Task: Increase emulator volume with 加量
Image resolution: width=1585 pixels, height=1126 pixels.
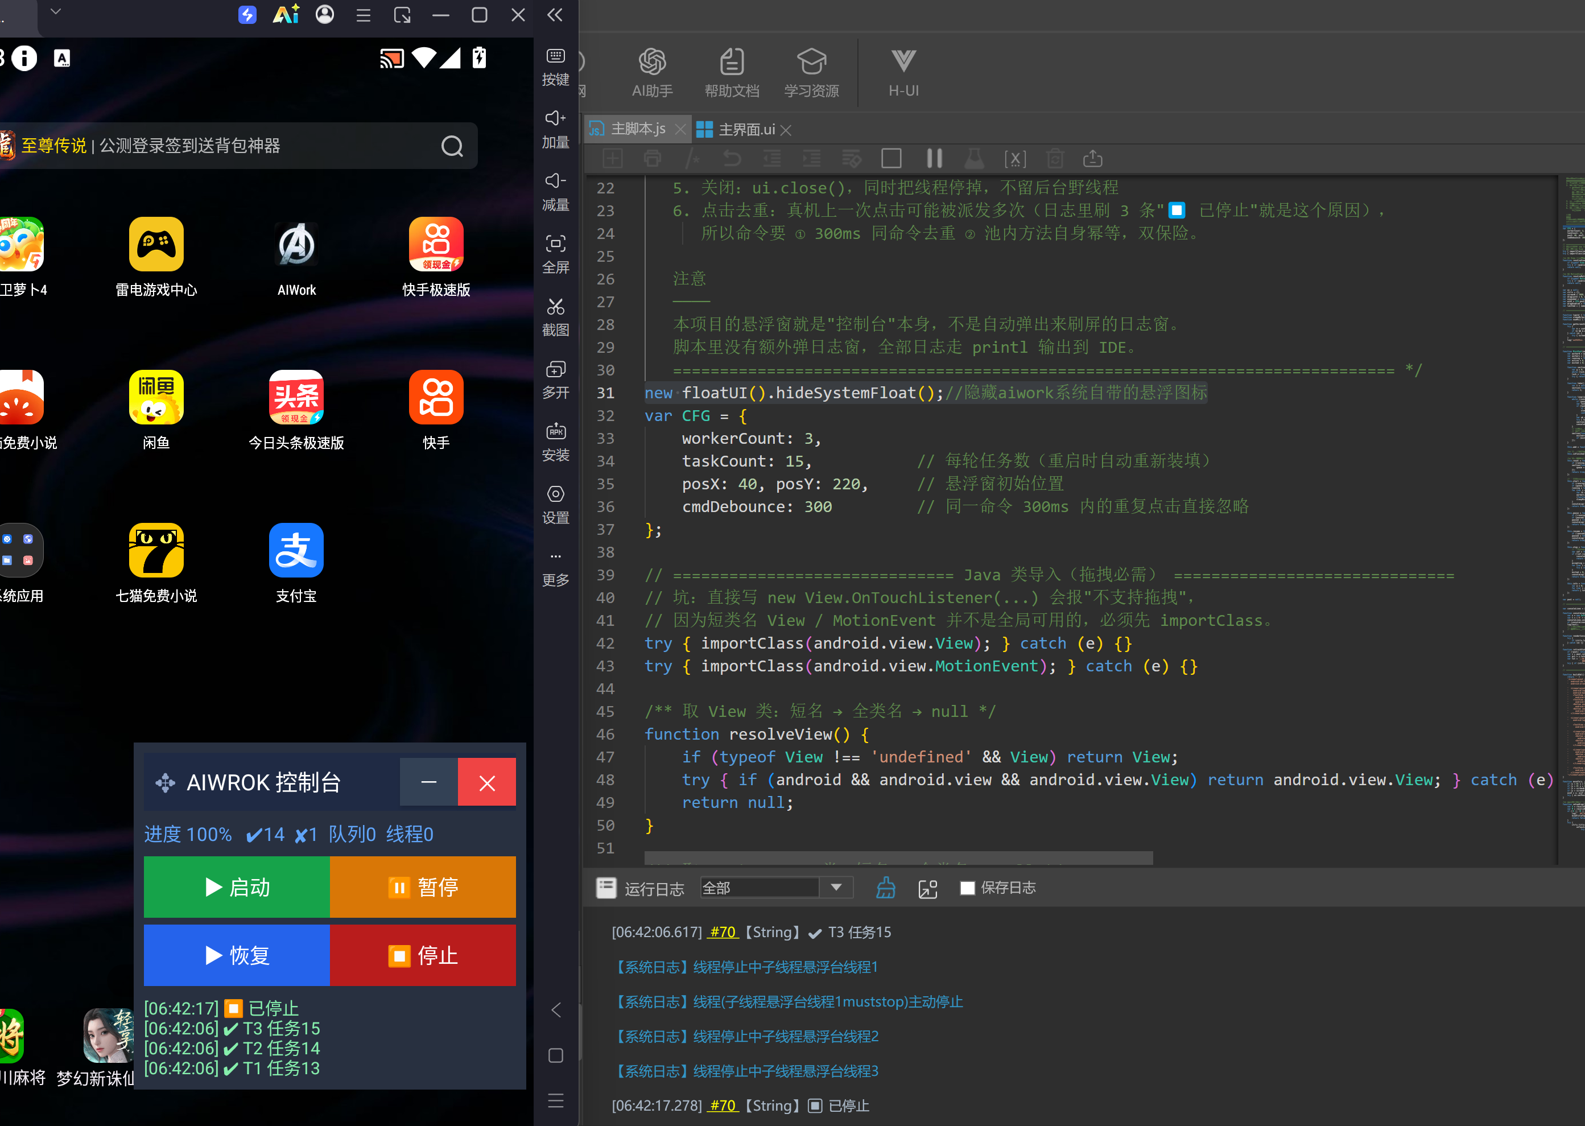Action: 555,130
